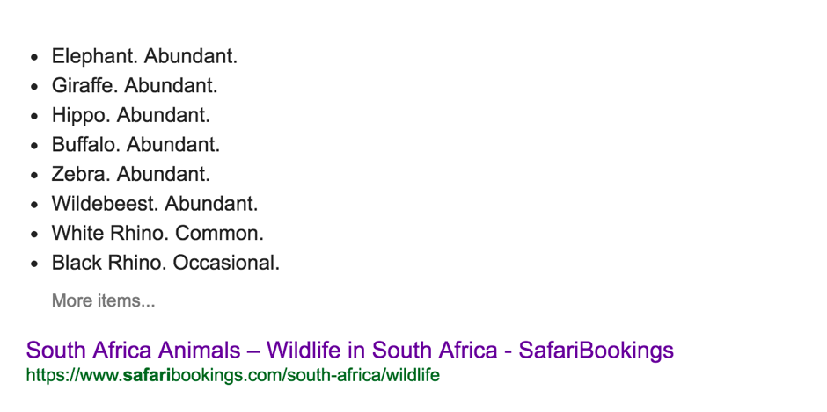Click the bullet point beside Wildebeest

(x=35, y=205)
